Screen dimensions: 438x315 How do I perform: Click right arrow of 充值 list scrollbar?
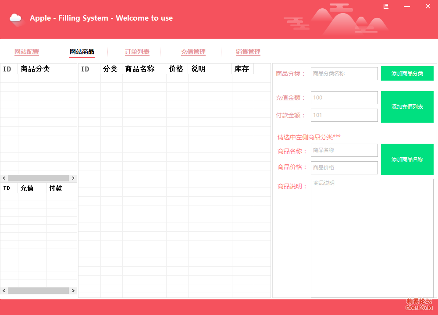point(73,291)
